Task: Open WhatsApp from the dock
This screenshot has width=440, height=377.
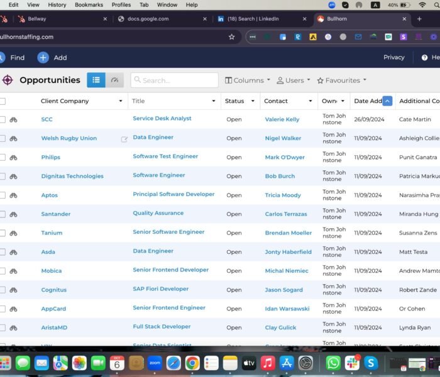Action: pyautogui.click(x=333, y=363)
